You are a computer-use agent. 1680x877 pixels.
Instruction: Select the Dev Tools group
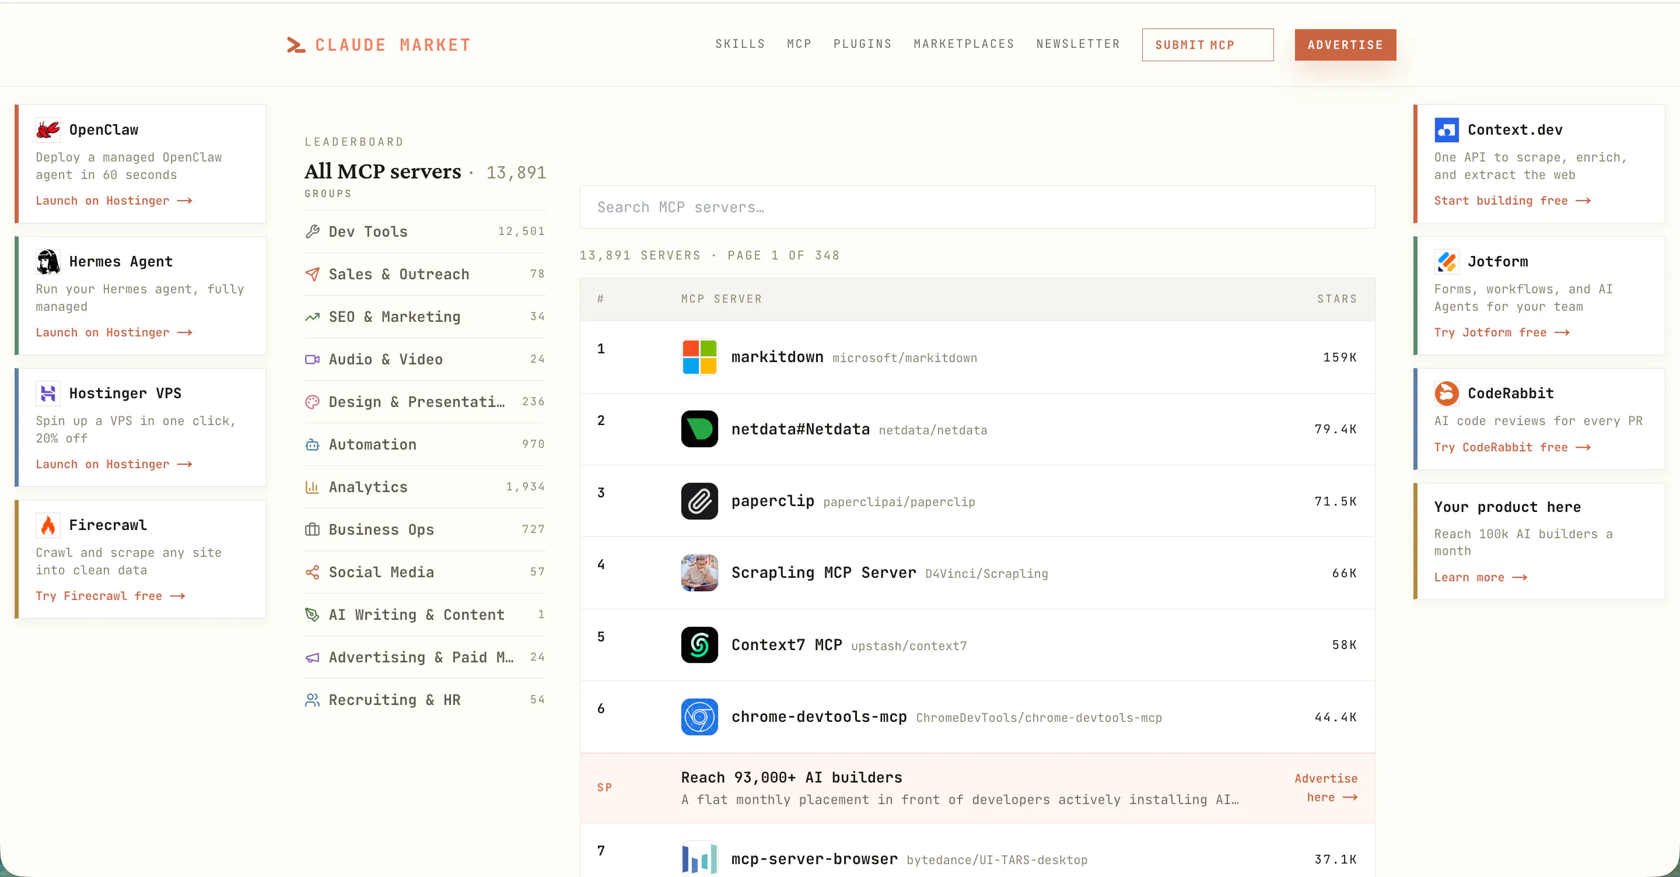point(425,231)
